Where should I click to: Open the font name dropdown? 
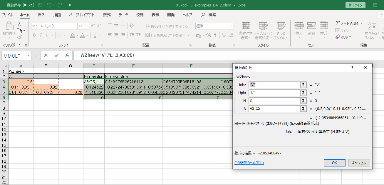tap(75, 26)
